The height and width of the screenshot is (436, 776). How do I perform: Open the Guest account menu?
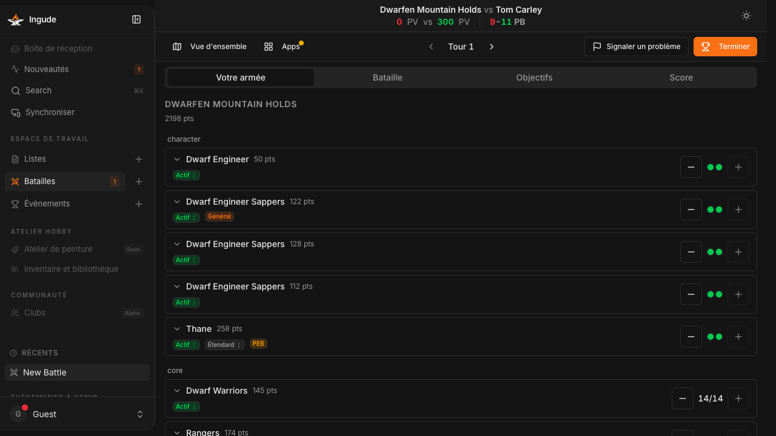coord(77,414)
